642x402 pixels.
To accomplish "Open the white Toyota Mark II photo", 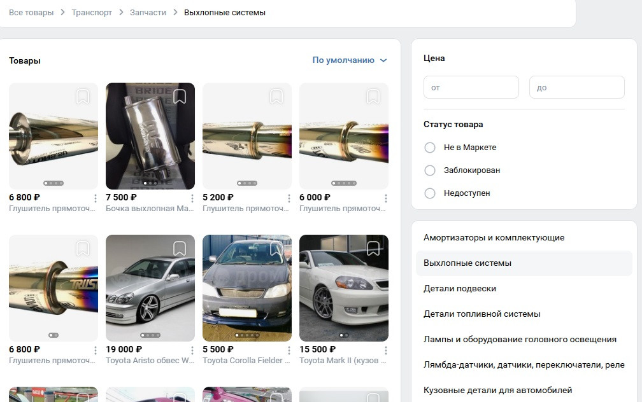I will click(344, 288).
